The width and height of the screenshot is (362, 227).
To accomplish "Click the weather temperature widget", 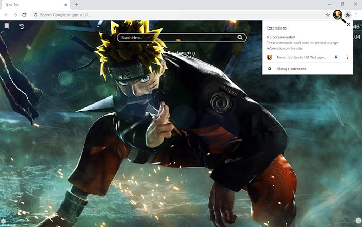I will (x=357, y=27).
